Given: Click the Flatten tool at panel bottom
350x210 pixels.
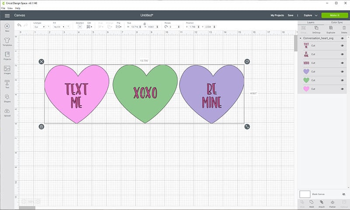Looking at the screenshot, I should point(332,203).
